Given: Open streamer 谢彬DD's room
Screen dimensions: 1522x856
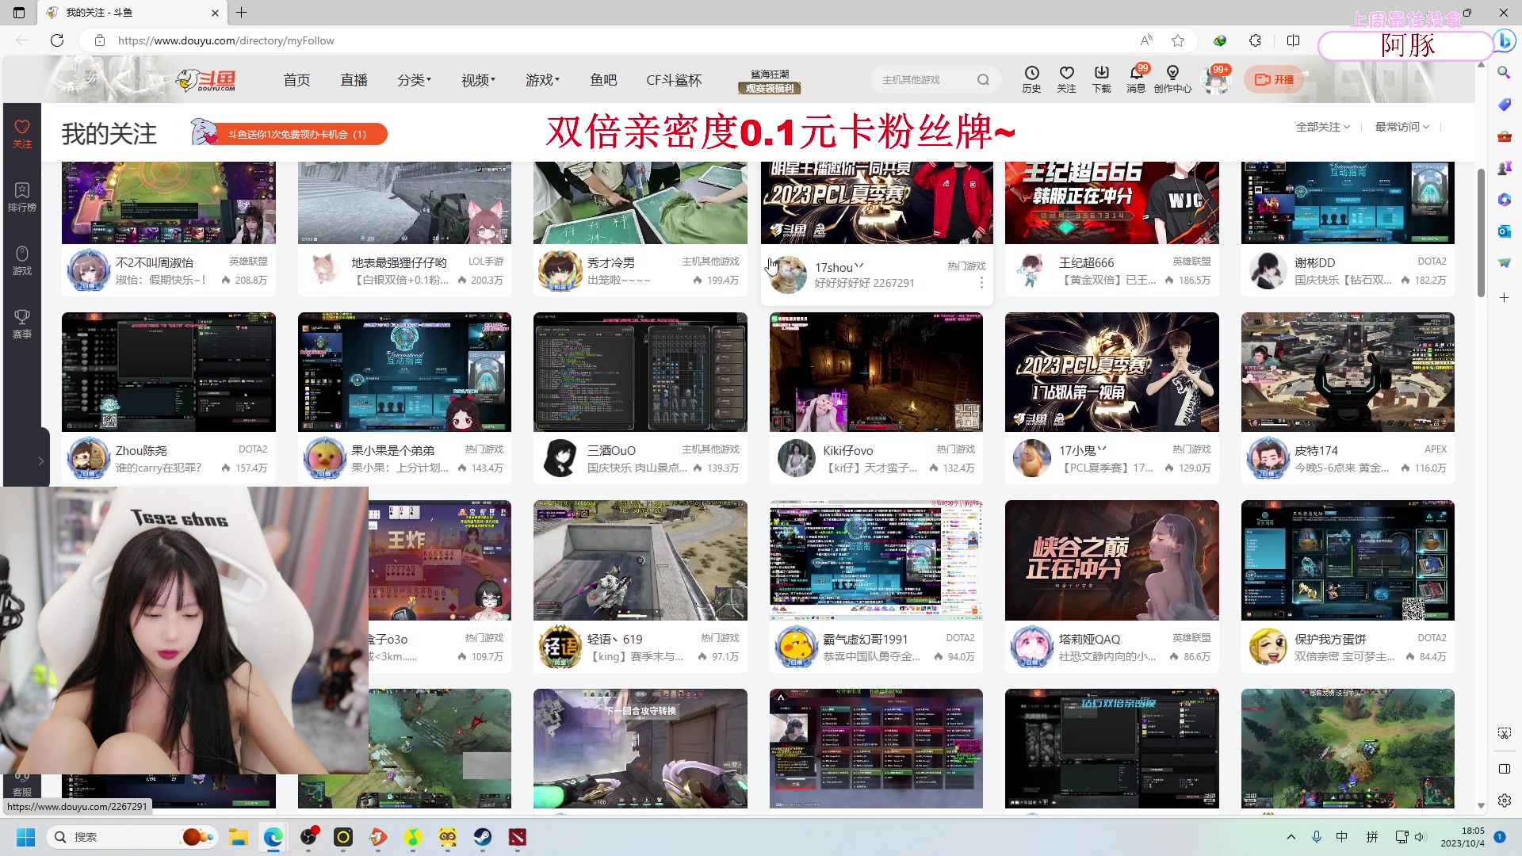Looking at the screenshot, I should click(1314, 262).
